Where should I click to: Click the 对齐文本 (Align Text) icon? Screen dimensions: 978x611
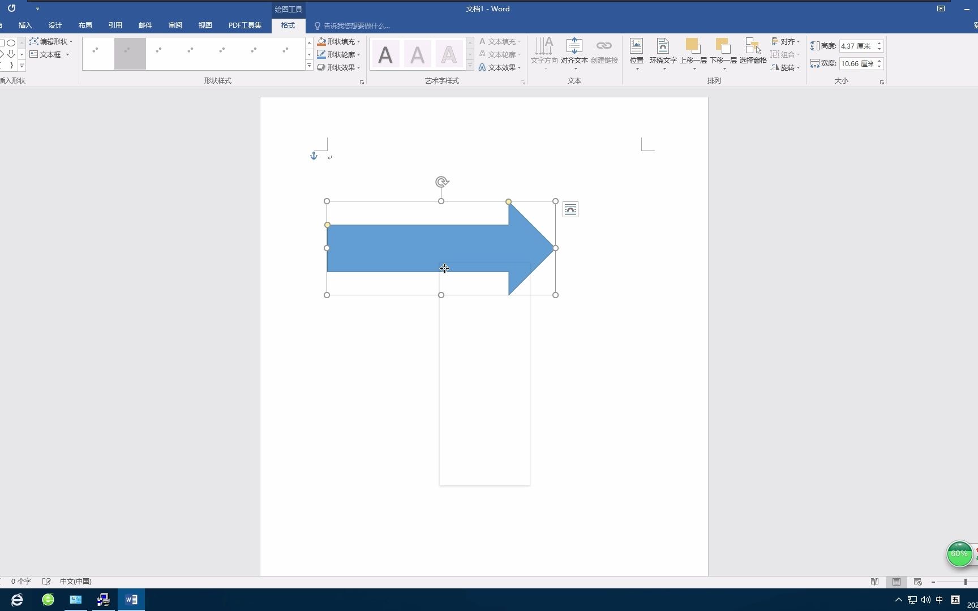[x=574, y=46]
